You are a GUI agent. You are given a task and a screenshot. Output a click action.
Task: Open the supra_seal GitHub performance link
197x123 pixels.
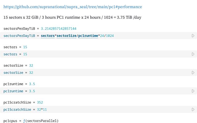(73, 6)
